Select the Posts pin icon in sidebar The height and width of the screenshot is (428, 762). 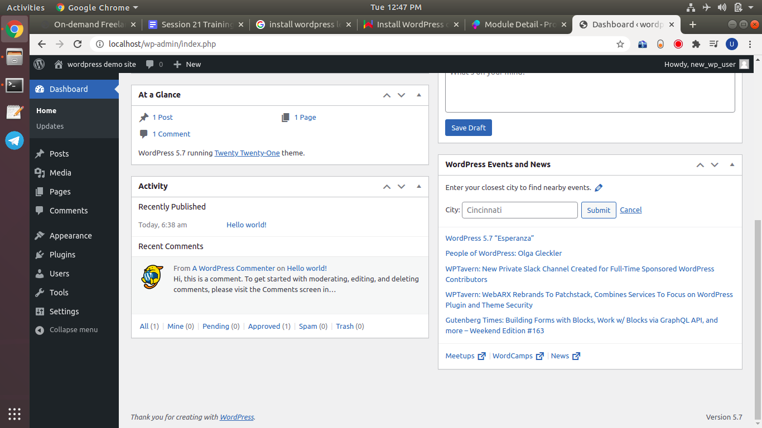pyautogui.click(x=39, y=153)
